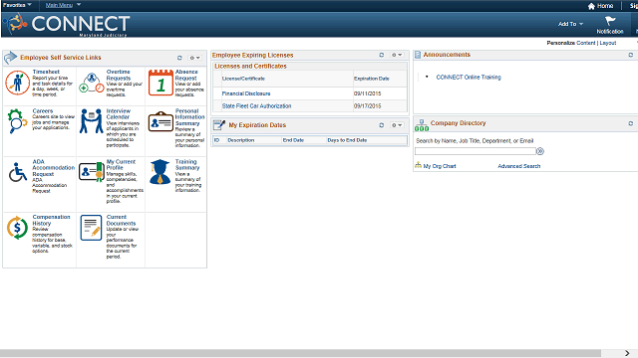The width and height of the screenshot is (638, 358).
Task: Open Employee Self Service Links settings dropdown
Action: click(x=194, y=58)
